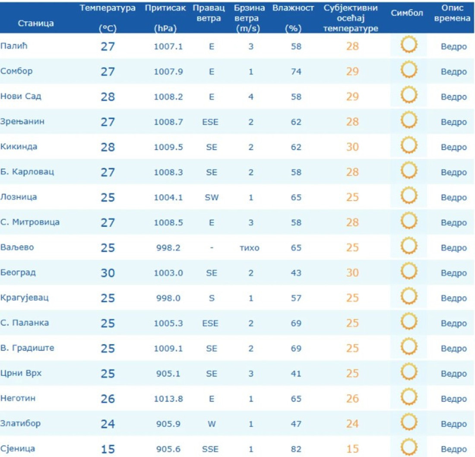Click the wind direction S for Крагујевац
475x457 pixels.
click(212, 298)
